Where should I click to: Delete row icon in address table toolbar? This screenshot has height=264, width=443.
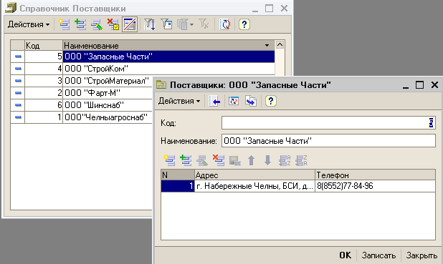pos(219,160)
